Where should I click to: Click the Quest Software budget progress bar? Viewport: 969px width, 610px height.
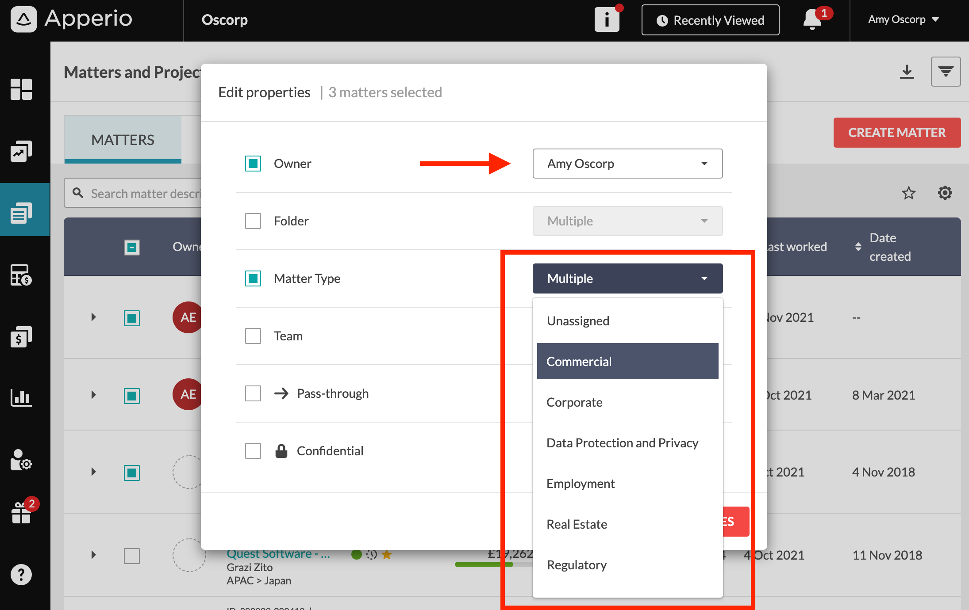[x=493, y=564]
